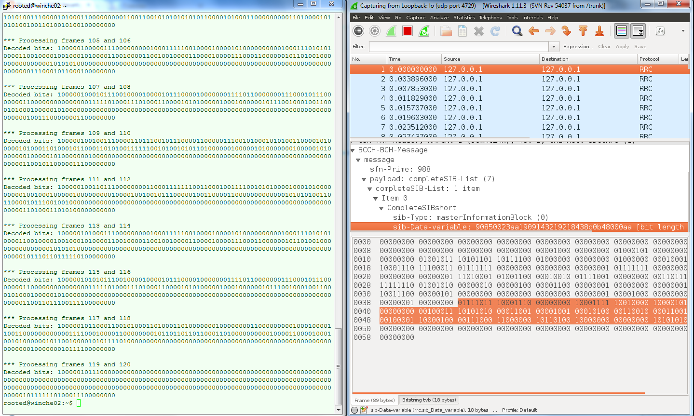Screen dimensions: 694x416
Task: Open a capture file icon
Action: 446,31
